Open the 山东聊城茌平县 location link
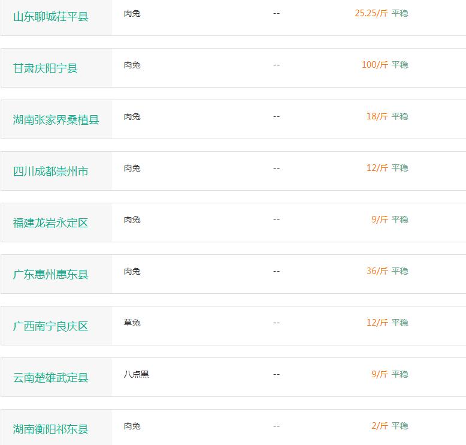 click(x=50, y=17)
